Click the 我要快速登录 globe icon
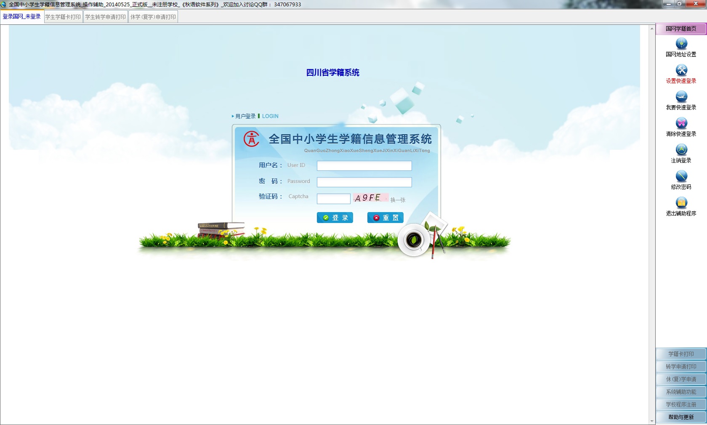707x425 pixels. [680, 96]
